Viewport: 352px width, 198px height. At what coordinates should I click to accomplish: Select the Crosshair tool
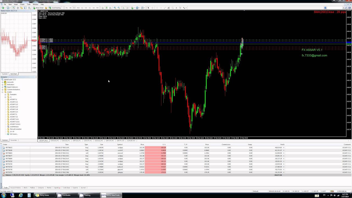152,8
